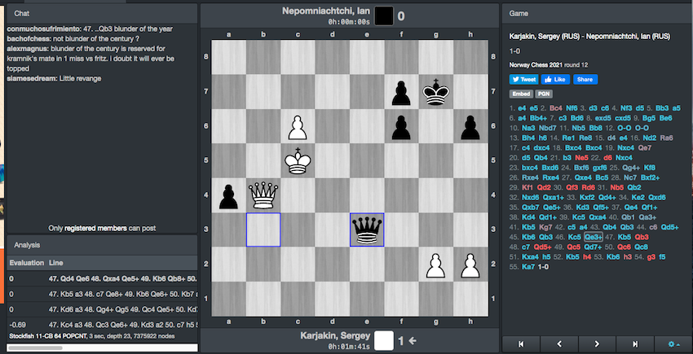Select analysis line starting 47. Kd6 a3
693x354 pixels.
coord(102,309)
